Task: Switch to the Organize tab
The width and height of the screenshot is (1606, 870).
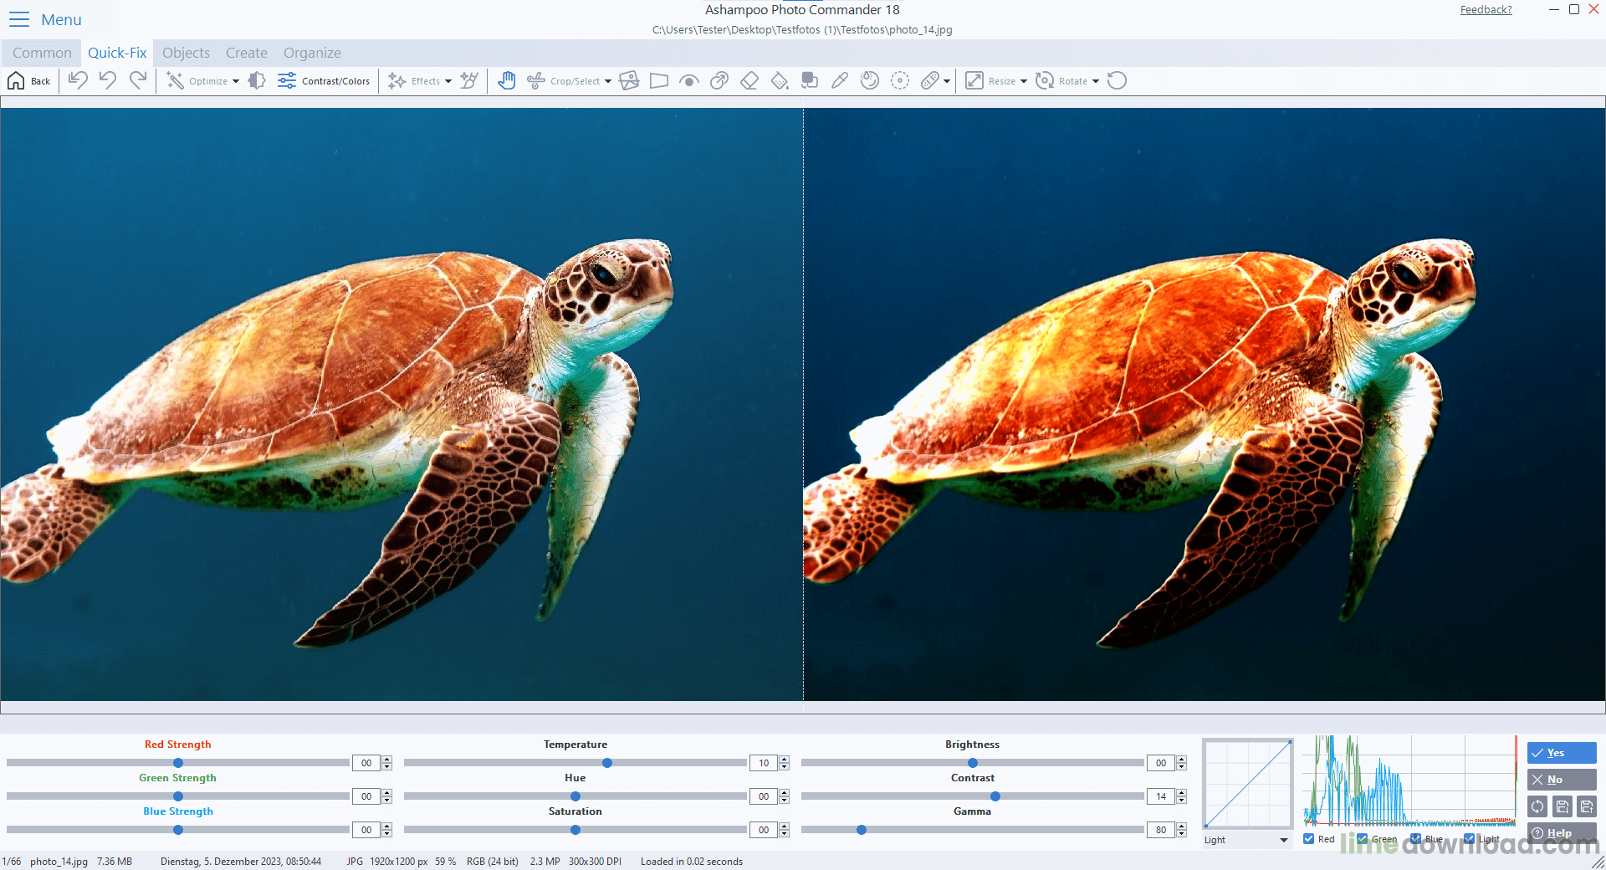Action: (311, 52)
